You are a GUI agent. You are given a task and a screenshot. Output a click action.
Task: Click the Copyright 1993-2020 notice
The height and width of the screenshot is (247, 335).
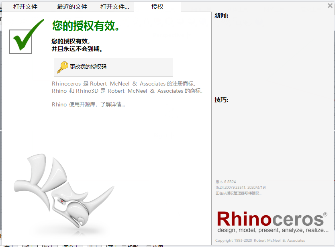(x=260, y=241)
